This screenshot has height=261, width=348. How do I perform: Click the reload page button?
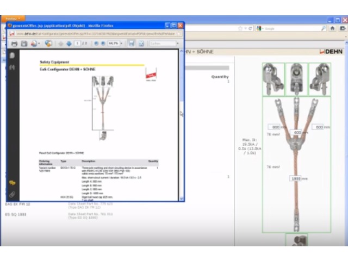click(x=250, y=28)
